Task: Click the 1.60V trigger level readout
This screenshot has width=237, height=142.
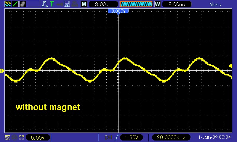Action: pyautogui.click(x=131, y=138)
